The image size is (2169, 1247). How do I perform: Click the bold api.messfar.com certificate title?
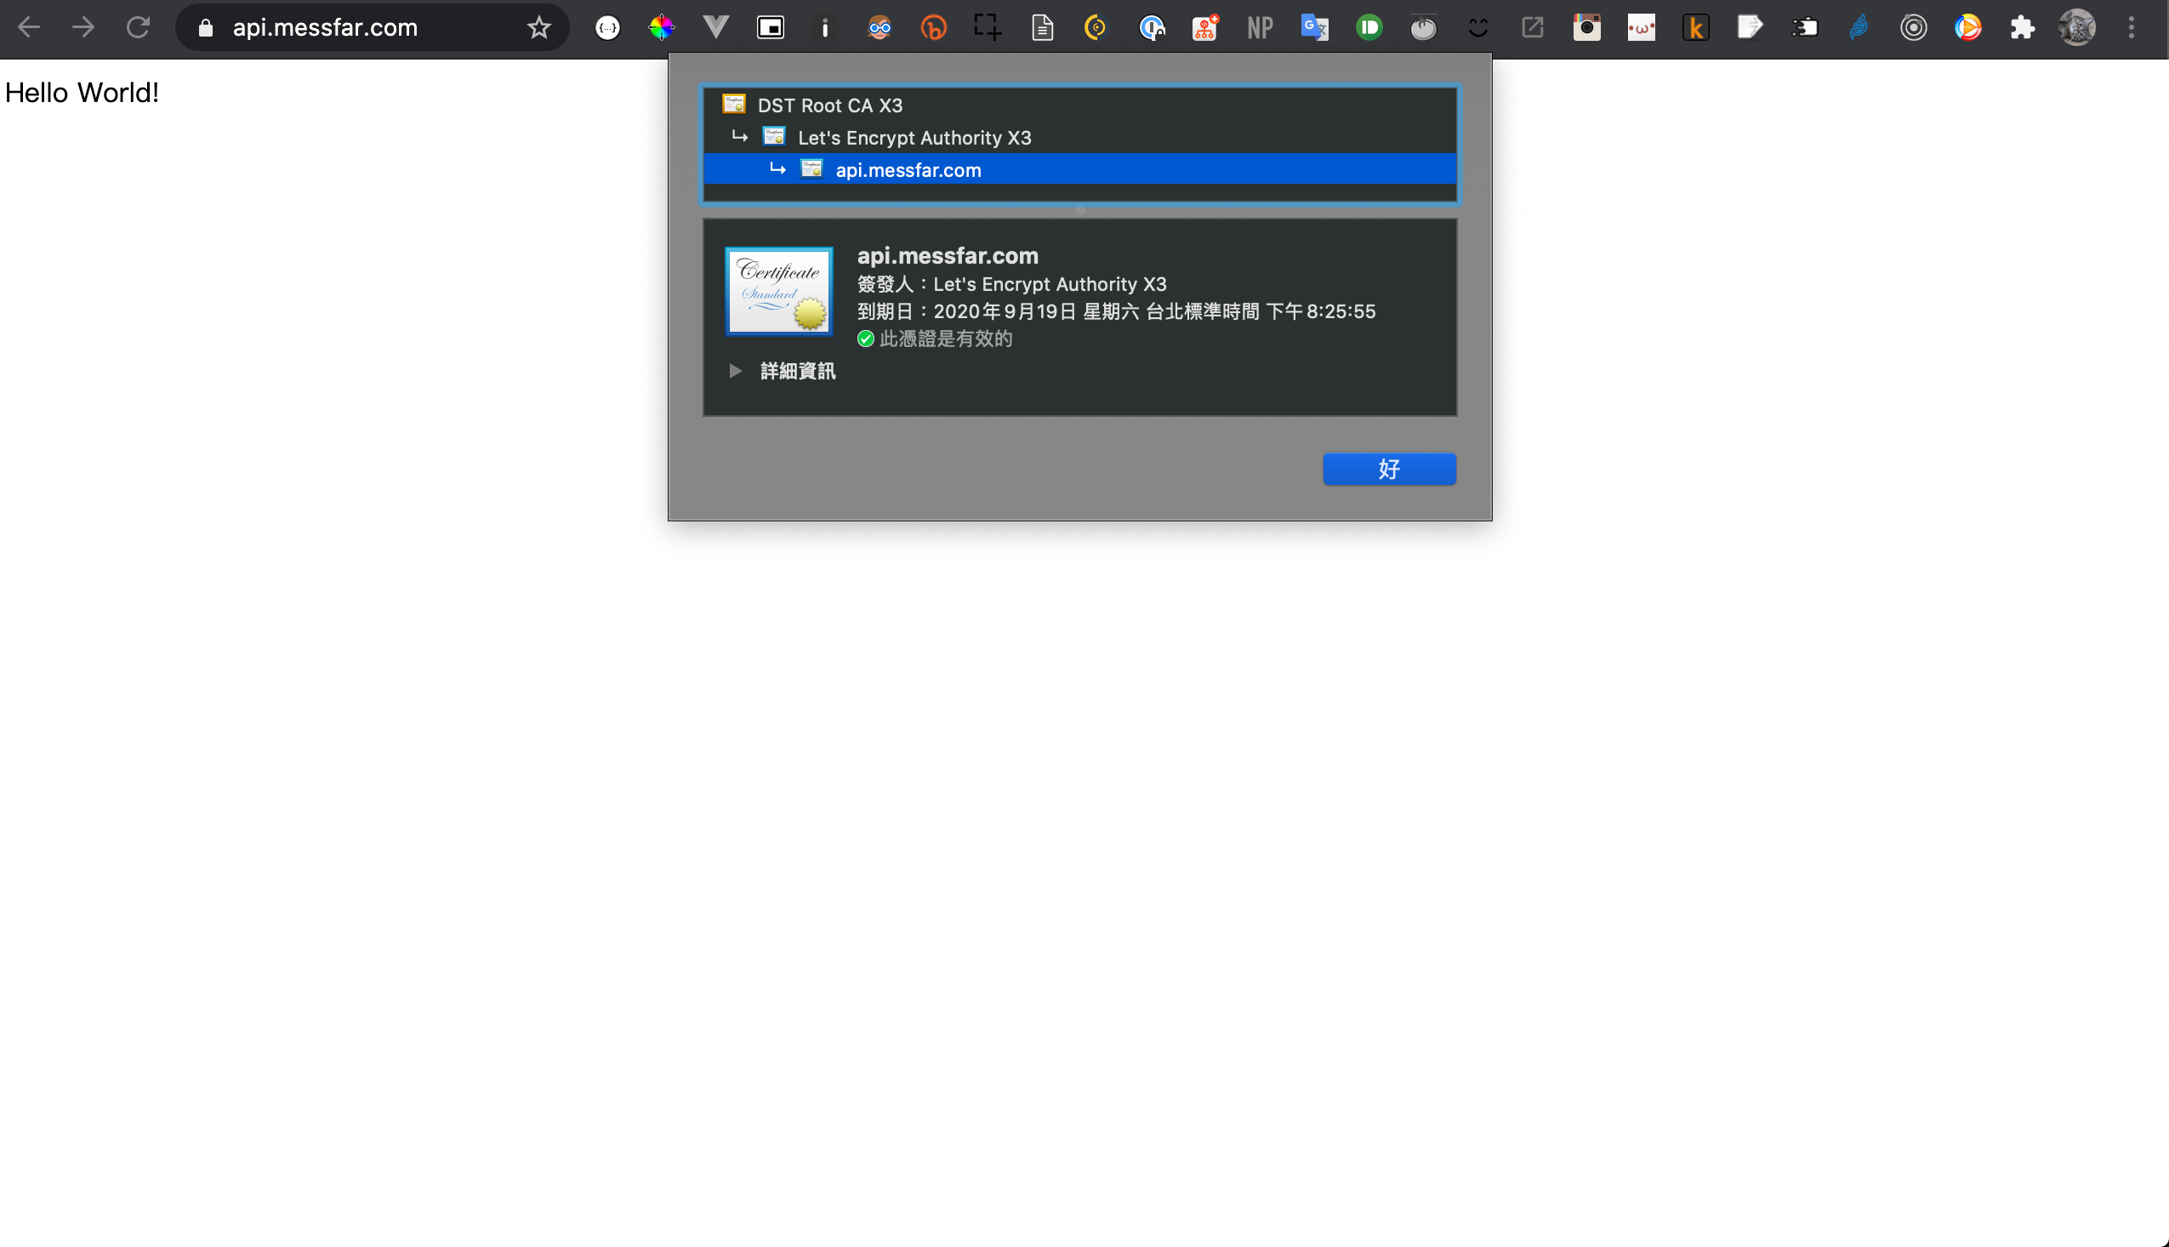click(x=947, y=256)
